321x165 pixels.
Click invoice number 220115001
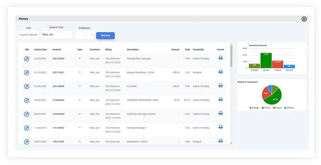58,72
